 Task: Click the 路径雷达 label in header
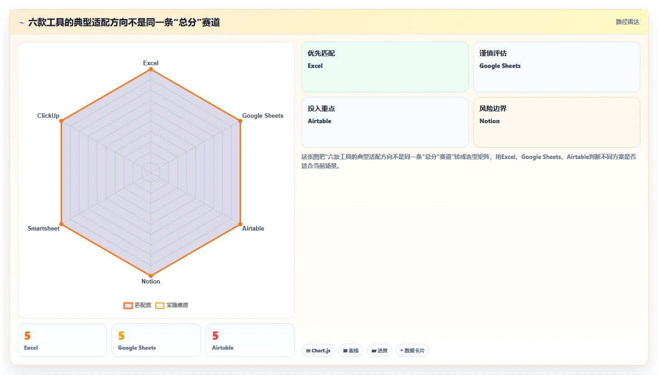point(627,22)
